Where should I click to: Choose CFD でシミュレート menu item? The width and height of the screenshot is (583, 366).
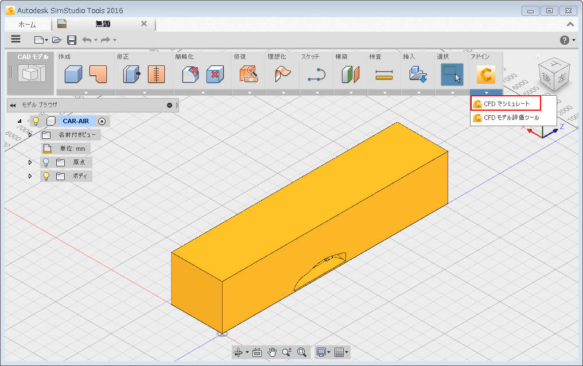pos(506,104)
